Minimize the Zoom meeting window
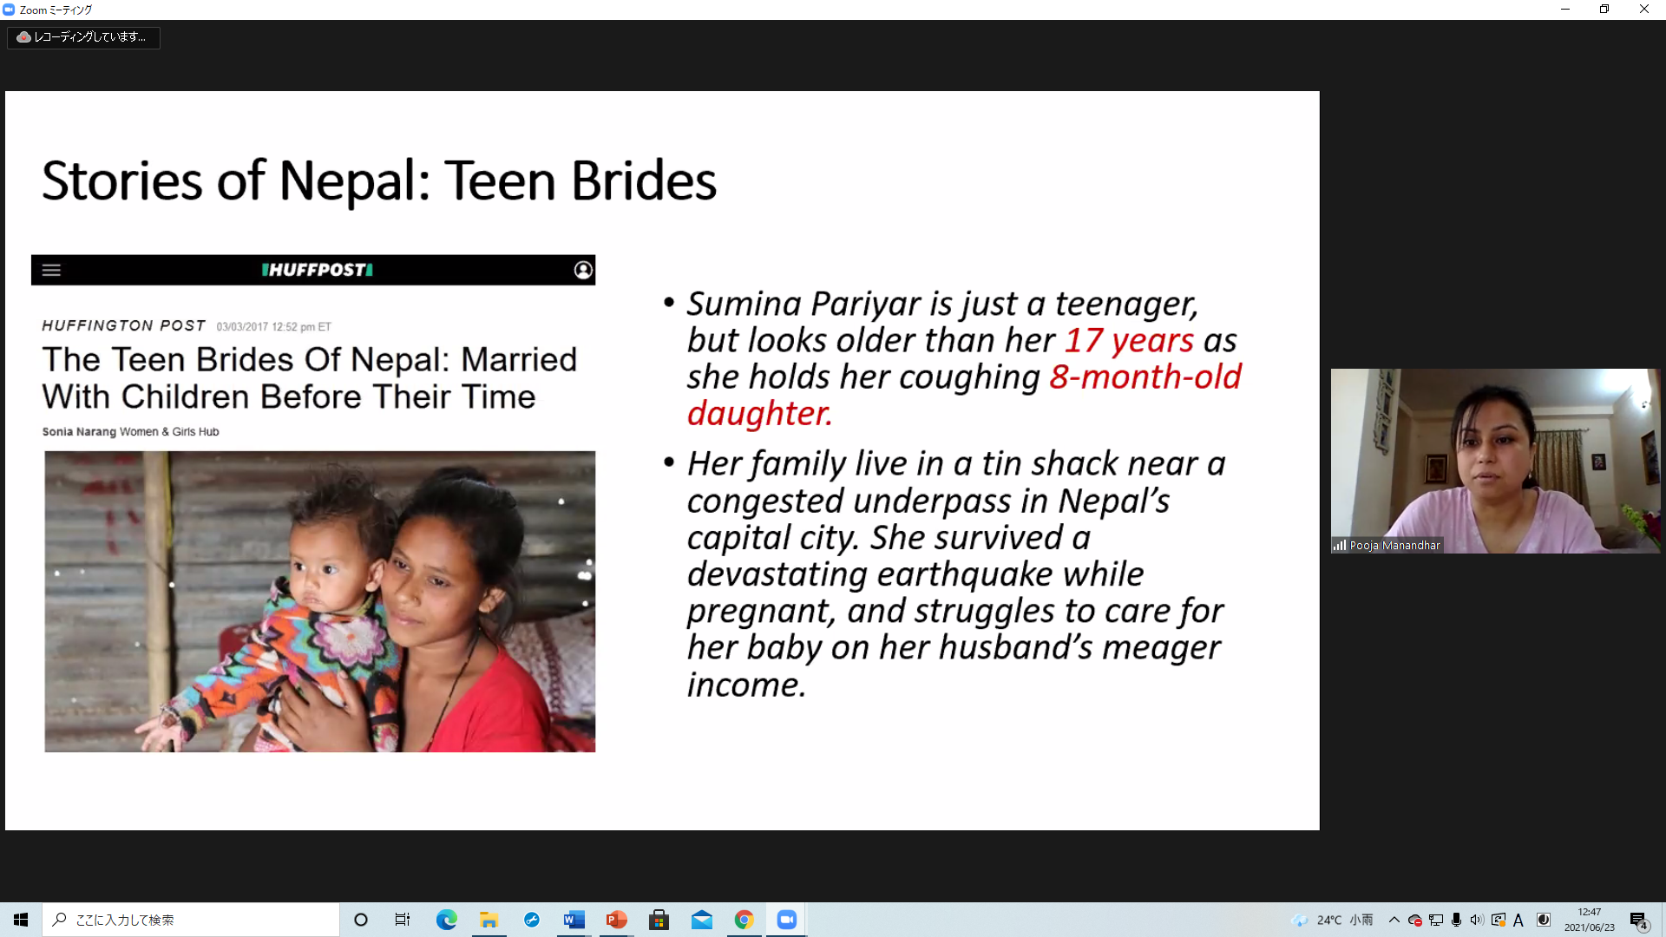1666x937 pixels. [1565, 10]
